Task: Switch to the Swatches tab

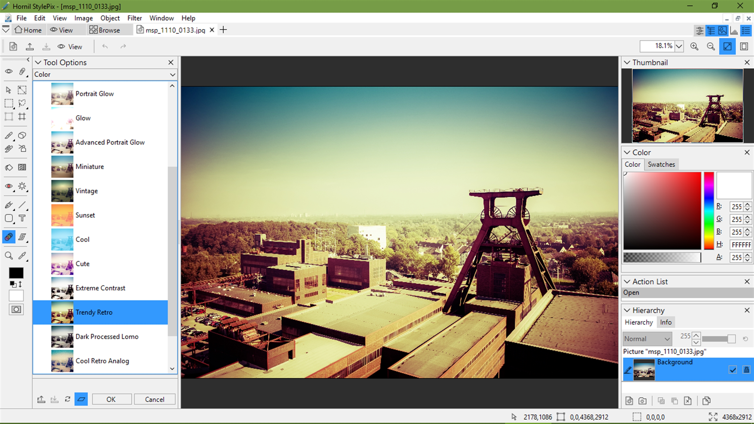Action: (661, 164)
